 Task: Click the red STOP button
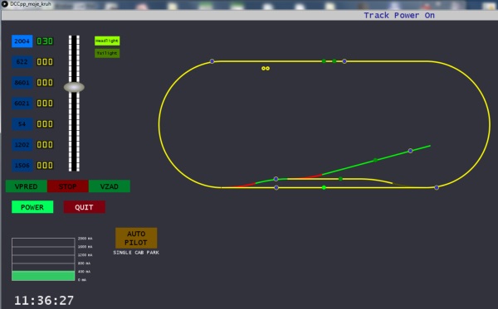click(68, 186)
